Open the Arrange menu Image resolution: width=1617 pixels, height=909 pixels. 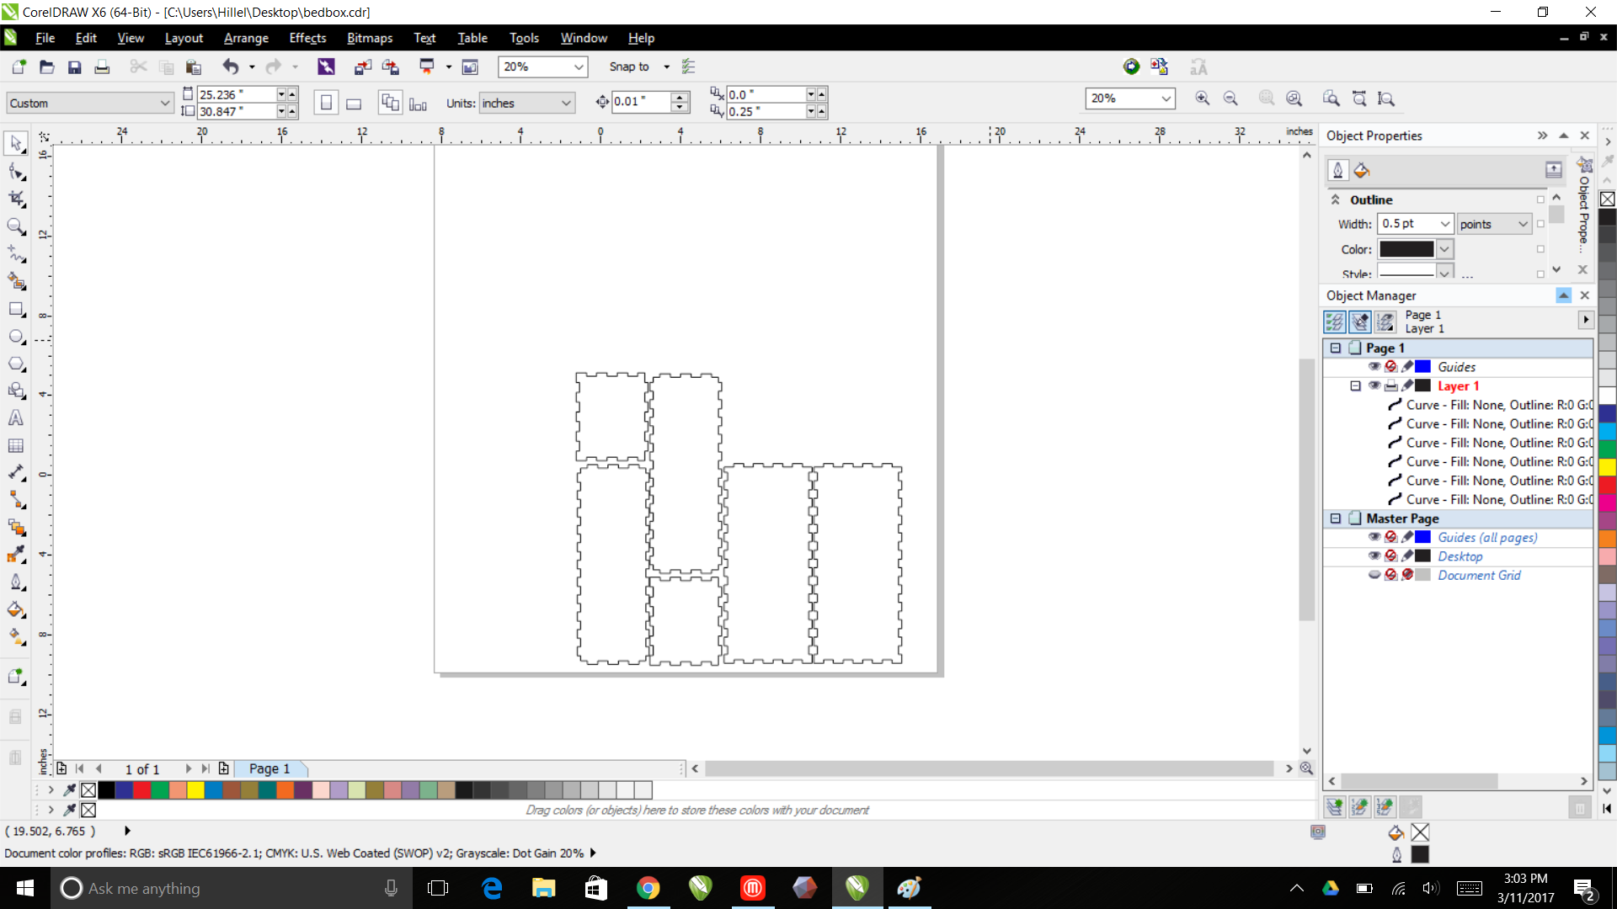pyautogui.click(x=245, y=37)
